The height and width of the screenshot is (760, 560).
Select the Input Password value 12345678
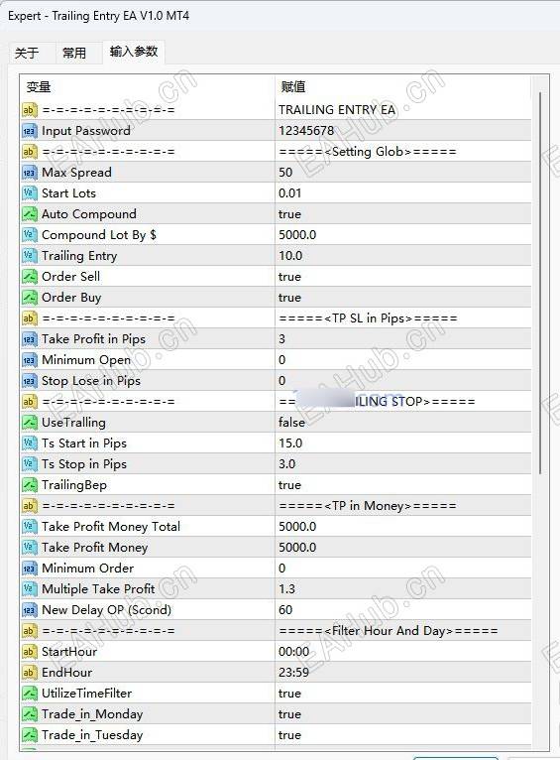pyautogui.click(x=306, y=131)
